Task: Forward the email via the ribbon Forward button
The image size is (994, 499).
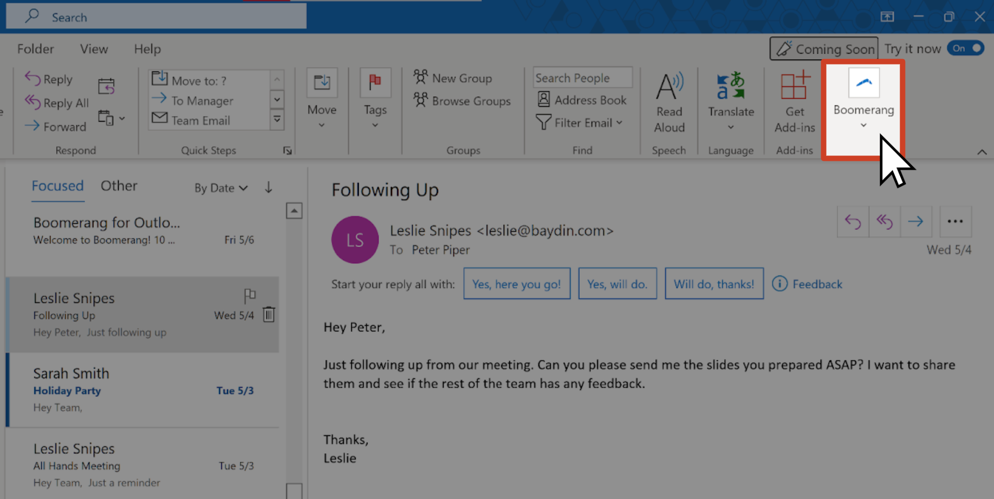Action: point(55,127)
